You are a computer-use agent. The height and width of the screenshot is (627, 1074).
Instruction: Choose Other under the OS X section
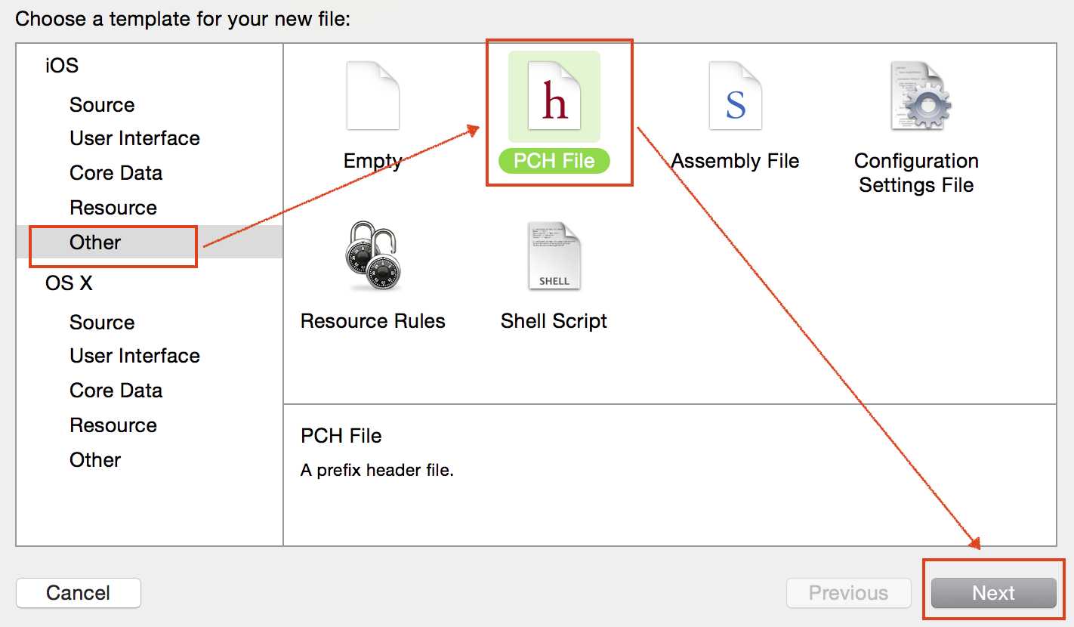[x=95, y=460]
